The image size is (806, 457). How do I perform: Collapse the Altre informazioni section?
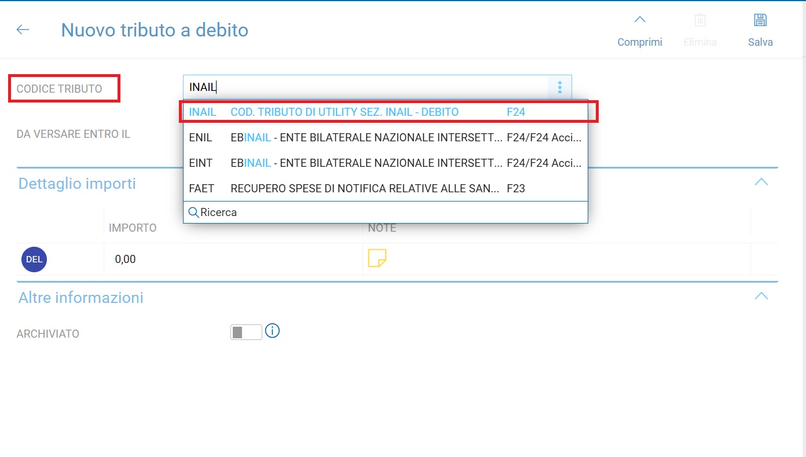point(761,296)
